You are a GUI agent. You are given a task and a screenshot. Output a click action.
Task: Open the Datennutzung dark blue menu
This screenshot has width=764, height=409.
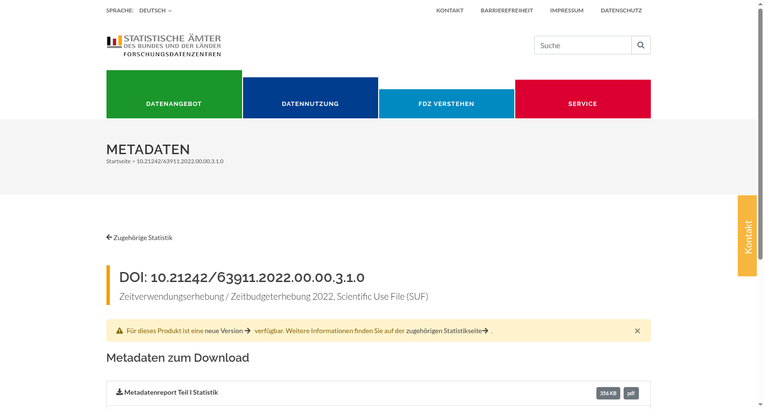point(310,98)
